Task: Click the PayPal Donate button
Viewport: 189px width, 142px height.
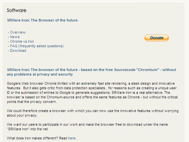Action: (157, 38)
